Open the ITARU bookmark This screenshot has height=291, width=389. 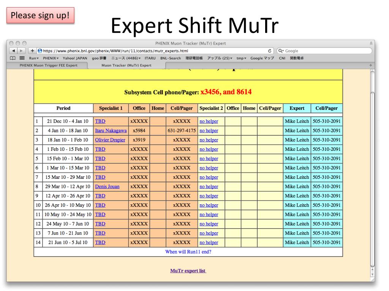pos(150,58)
